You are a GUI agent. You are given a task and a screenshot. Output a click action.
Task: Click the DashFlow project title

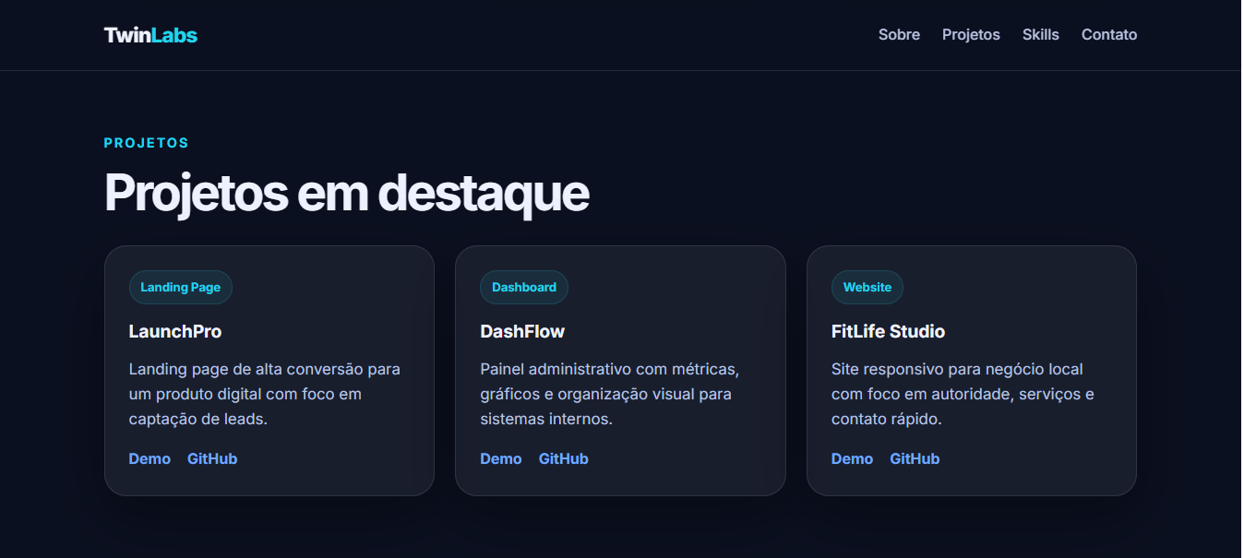(x=522, y=331)
